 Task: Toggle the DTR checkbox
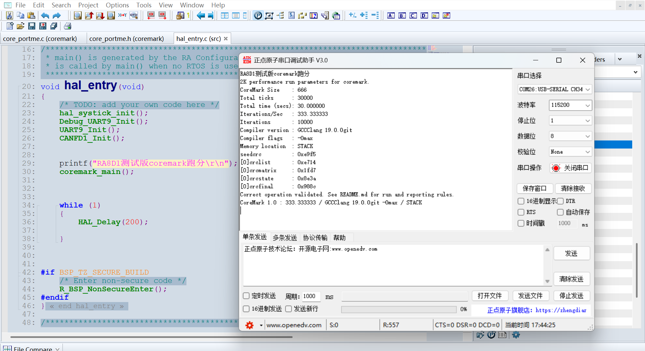pyautogui.click(x=560, y=201)
